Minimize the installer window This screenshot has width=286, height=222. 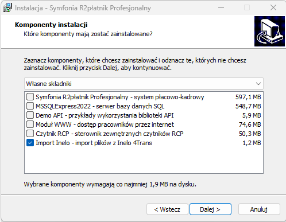(x=221, y=7)
